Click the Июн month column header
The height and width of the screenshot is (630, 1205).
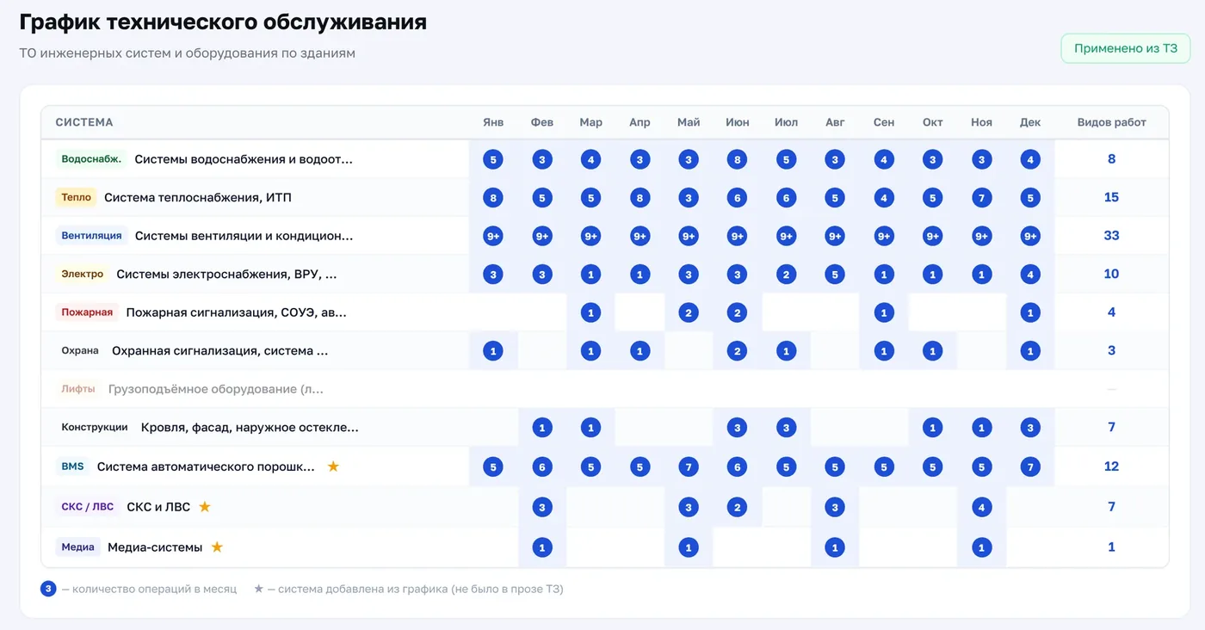(x=737, y=122)
